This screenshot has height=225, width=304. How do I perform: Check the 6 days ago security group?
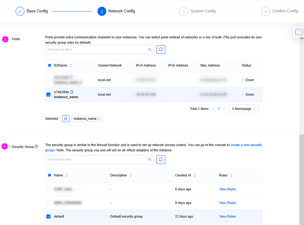pyautogui.click(x=49, y=189)
